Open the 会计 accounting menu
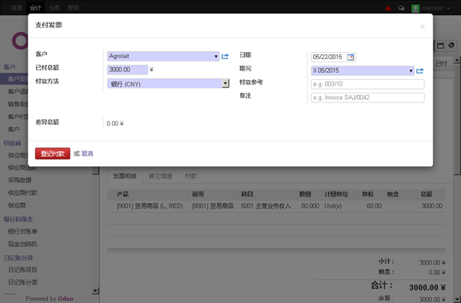This screenshot has height=303, width=461. (35, 8)
